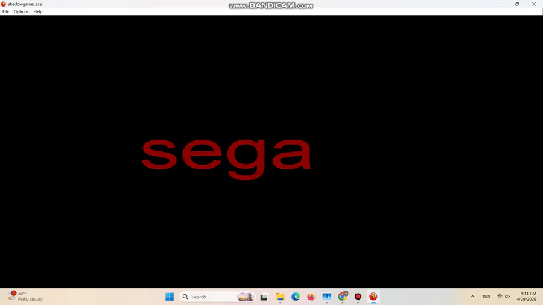Open the Windows Start menu
The image size is (543, 305).
pos(170,297)
